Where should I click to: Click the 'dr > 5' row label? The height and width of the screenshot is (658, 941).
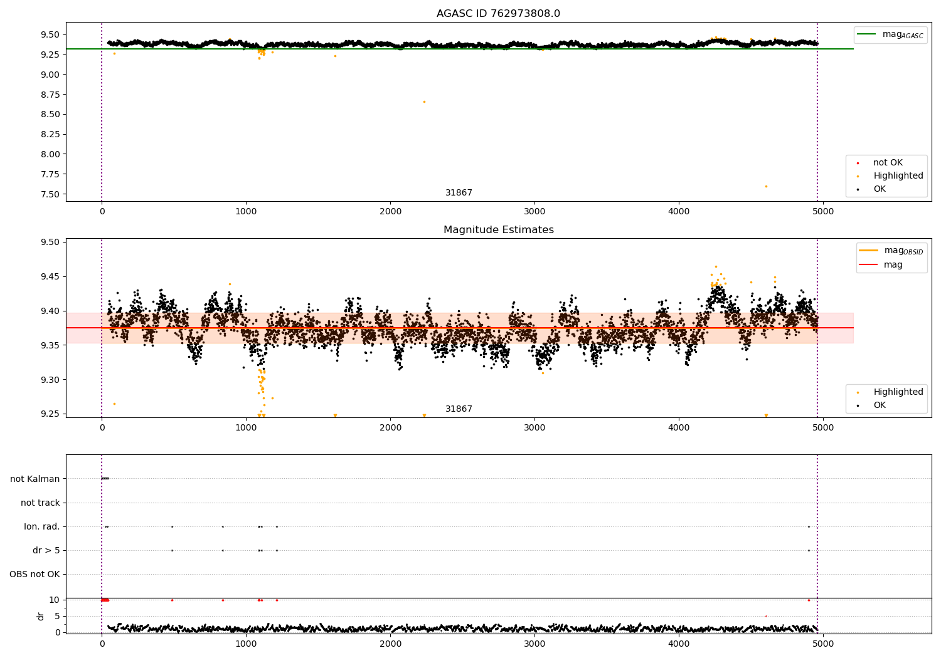pos(46,551)
